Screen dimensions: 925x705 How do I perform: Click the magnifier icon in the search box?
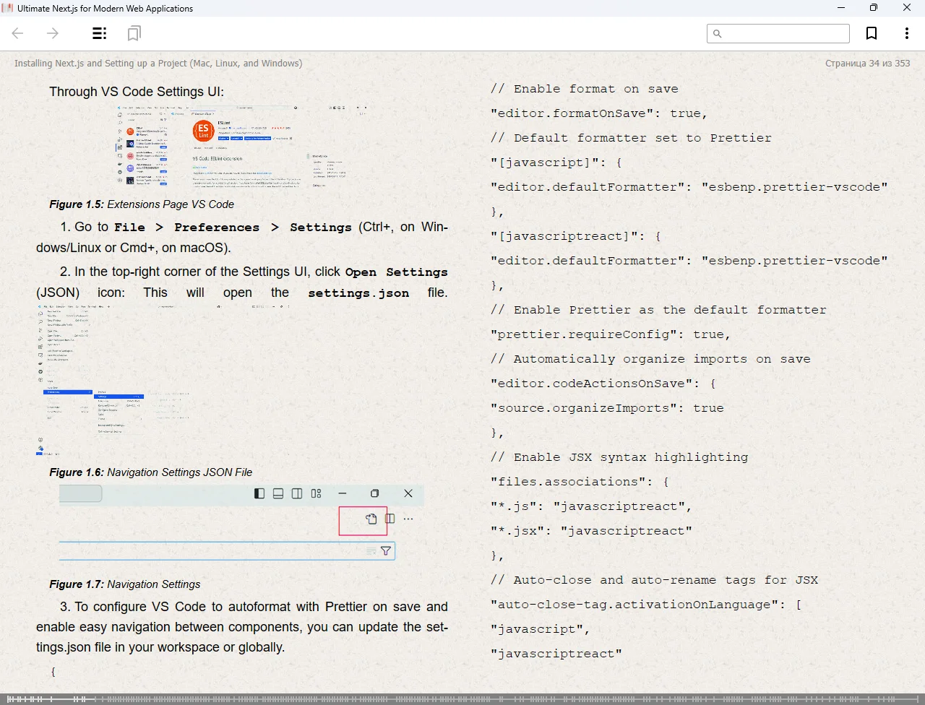click(x=718, y=34)
